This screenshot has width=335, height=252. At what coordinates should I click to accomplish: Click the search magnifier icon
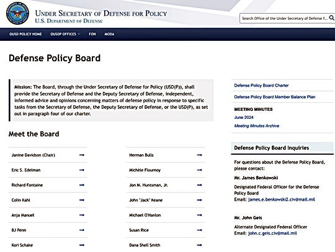pos(331,18)
